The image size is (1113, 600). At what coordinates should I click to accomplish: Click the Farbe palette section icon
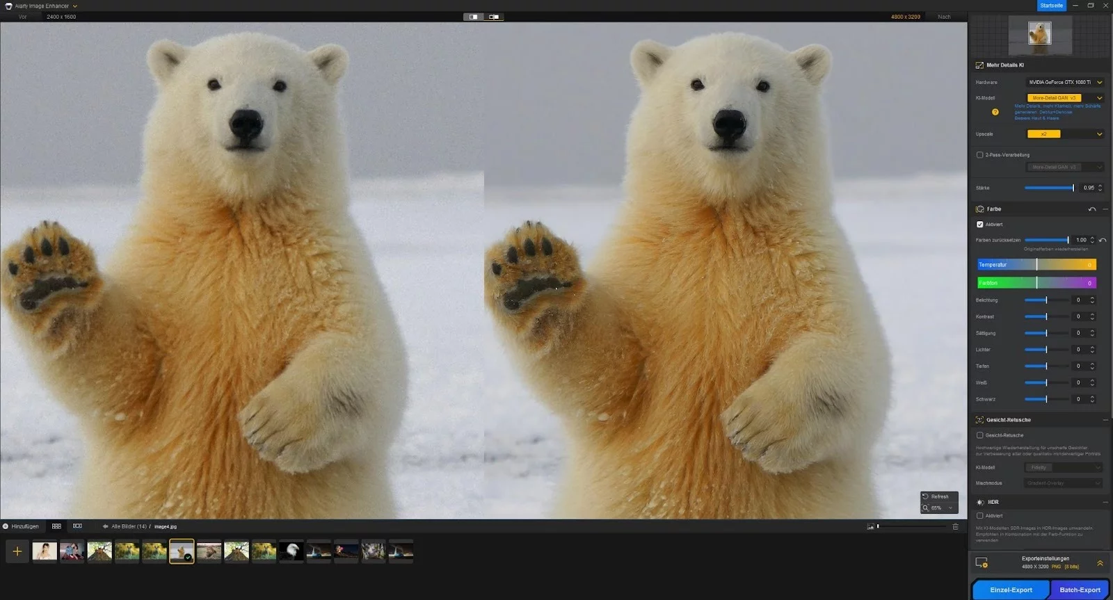pyautogui.click(x=979, y=209)
